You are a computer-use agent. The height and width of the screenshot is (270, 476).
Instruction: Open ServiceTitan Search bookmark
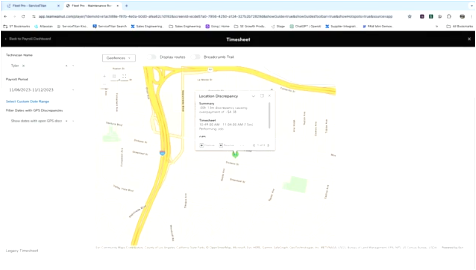pos(110,26)
